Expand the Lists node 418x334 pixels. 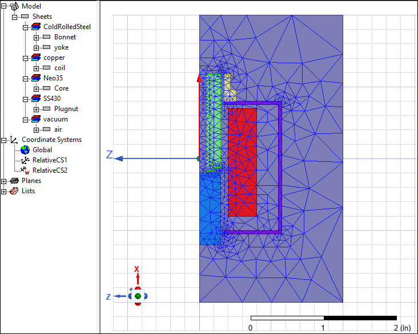pos(4,192)
